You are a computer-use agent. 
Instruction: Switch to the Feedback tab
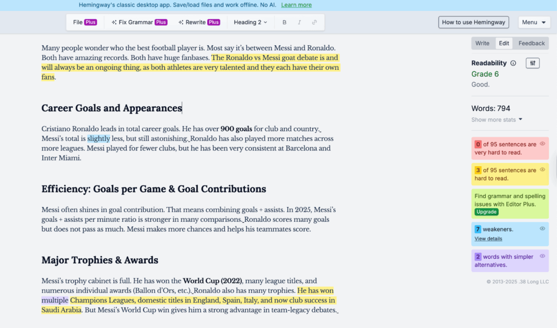pos(531,43)
